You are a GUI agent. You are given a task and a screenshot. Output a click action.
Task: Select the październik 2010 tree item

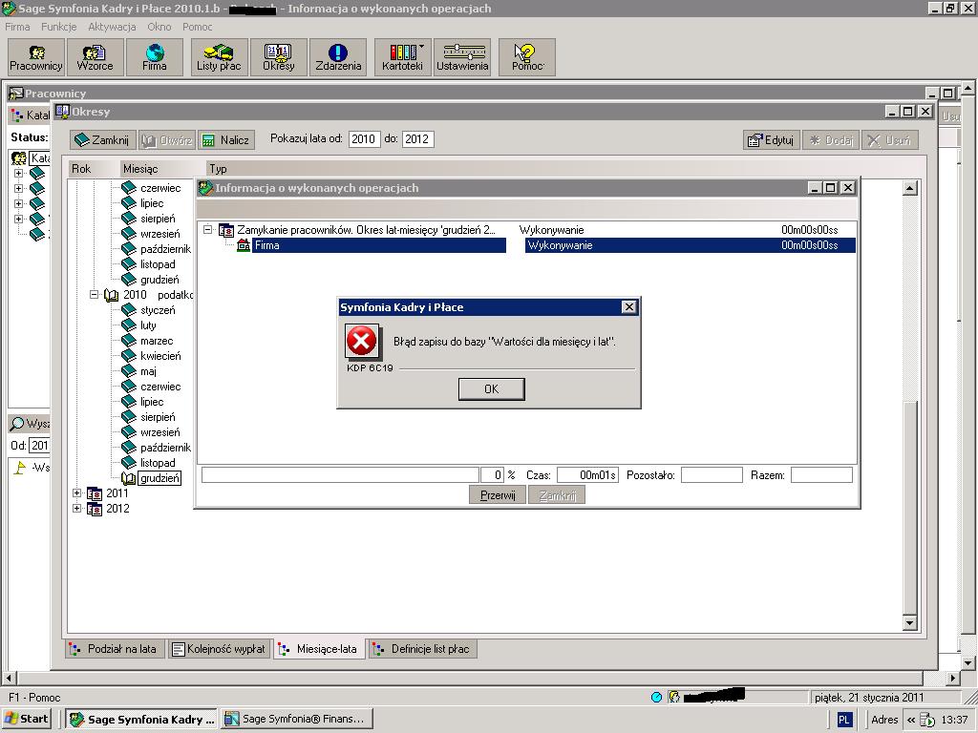tap(165, 448)
